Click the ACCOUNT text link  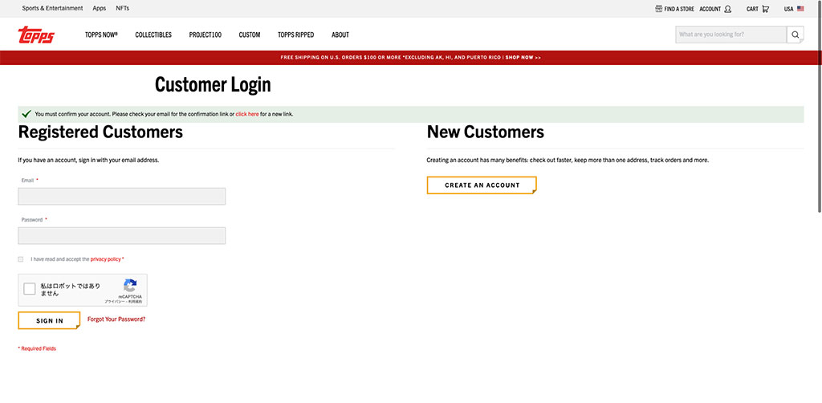pyautogui.click(x=710, y=9)
